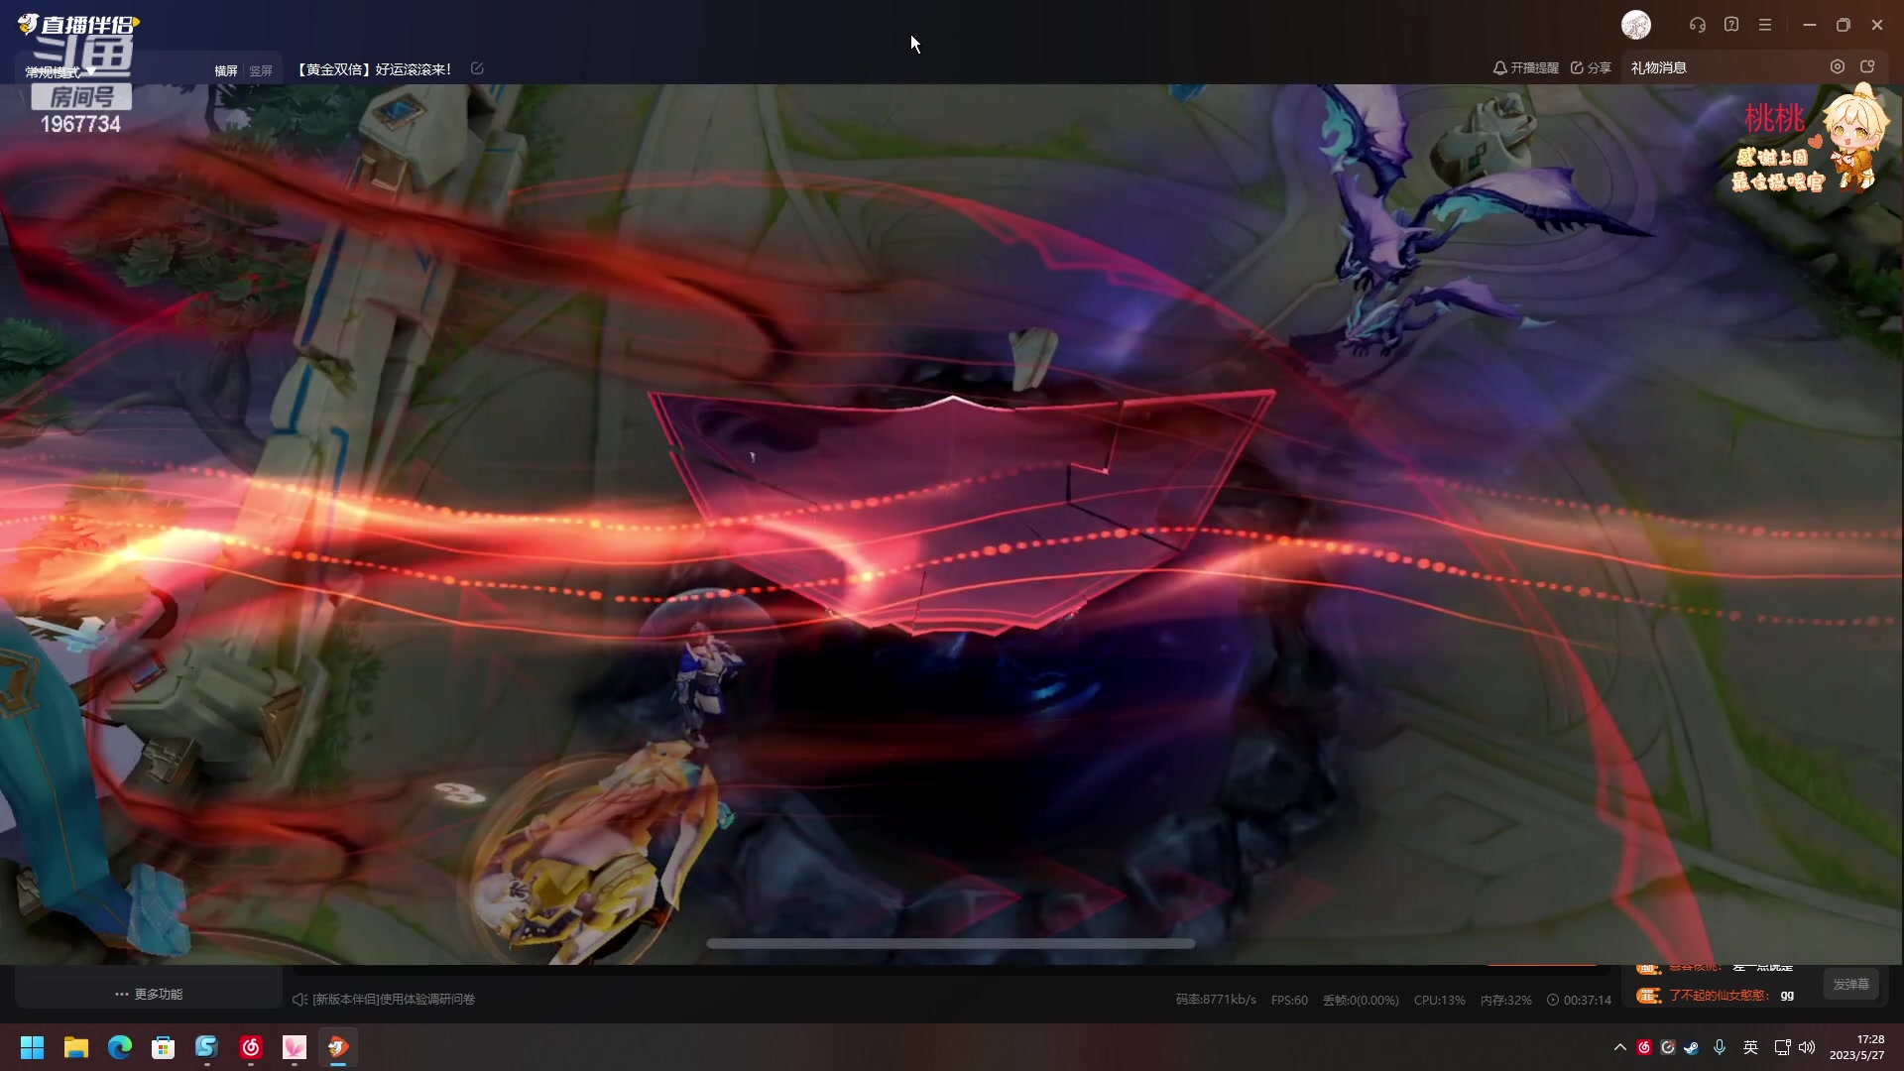Switch to 竖屏 portrait layout
1904x1071 pixels.
point(261,70)
